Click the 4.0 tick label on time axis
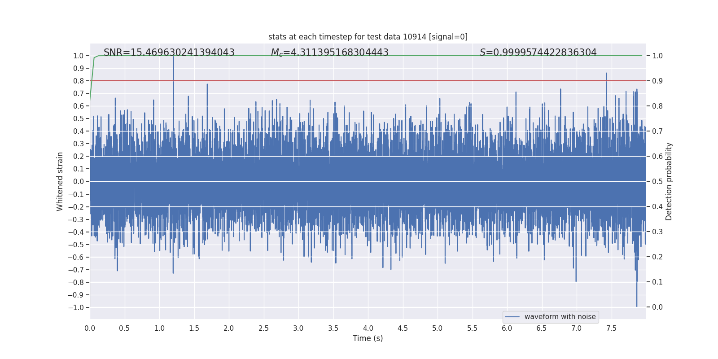 (368, 328)
